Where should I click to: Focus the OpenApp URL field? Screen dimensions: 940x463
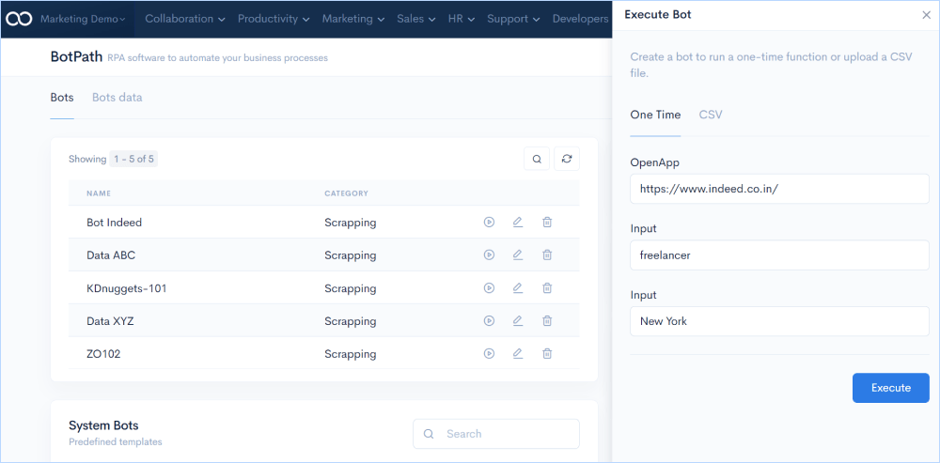(779, 189)
